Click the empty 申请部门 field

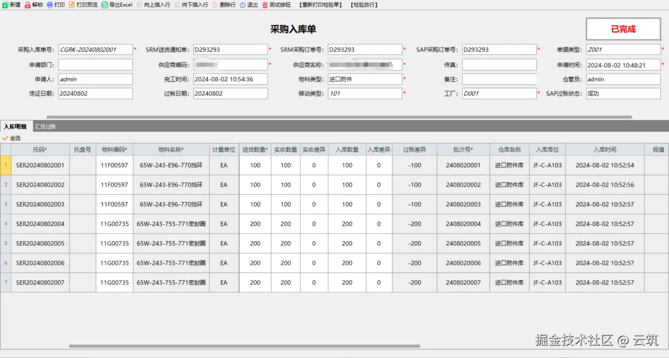pyautogui.click(x=96, y=65)
